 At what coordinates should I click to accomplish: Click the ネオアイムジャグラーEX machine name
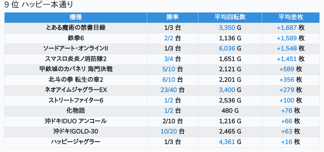76,90
